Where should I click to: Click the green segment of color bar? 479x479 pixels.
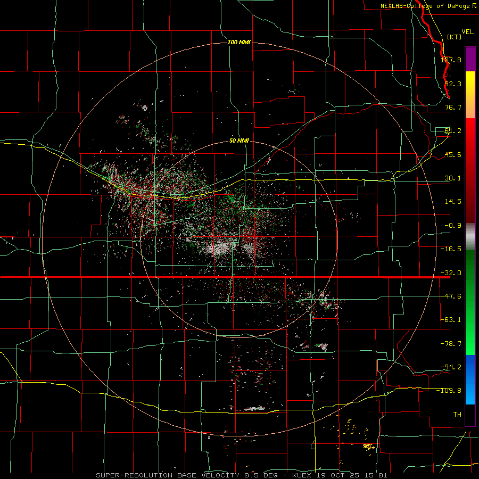click(x=470, y=302)
